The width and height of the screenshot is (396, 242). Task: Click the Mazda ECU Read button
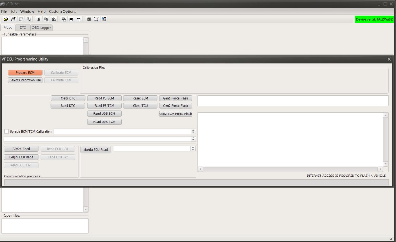tap(96, 150)
